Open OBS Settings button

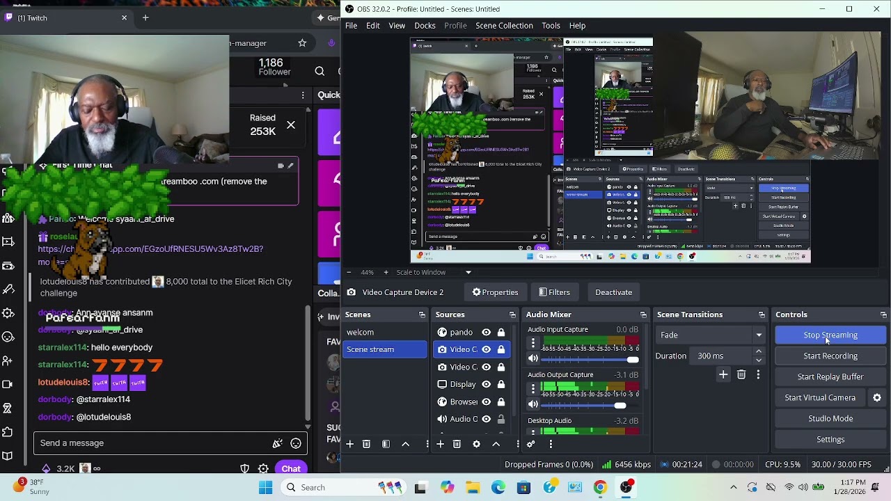[x=830, y=440]
